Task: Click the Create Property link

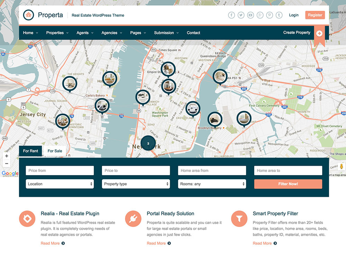Action: click(x=297, y=33)
